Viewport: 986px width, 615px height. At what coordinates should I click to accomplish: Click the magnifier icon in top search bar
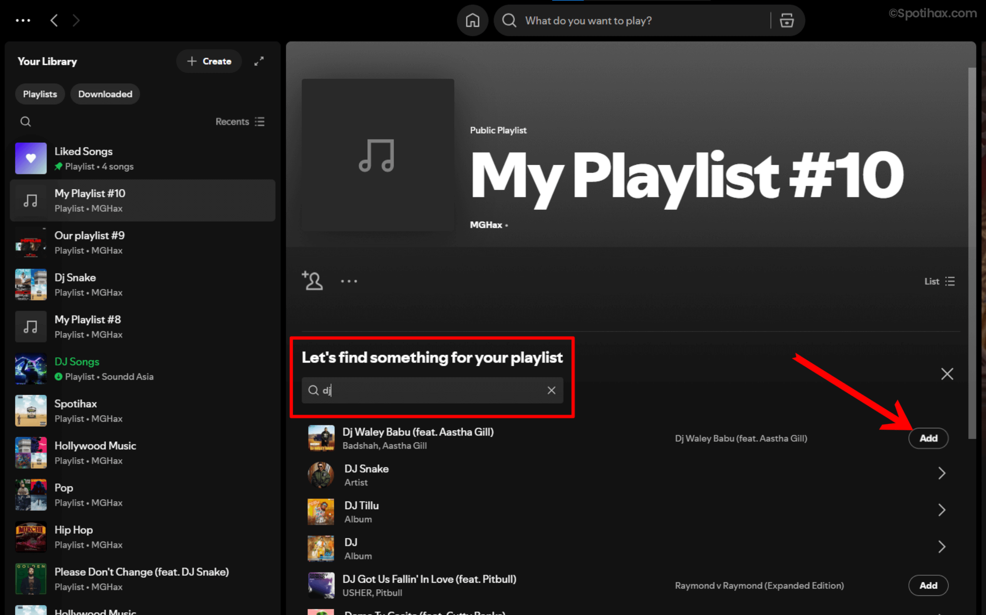click(509, 20)
